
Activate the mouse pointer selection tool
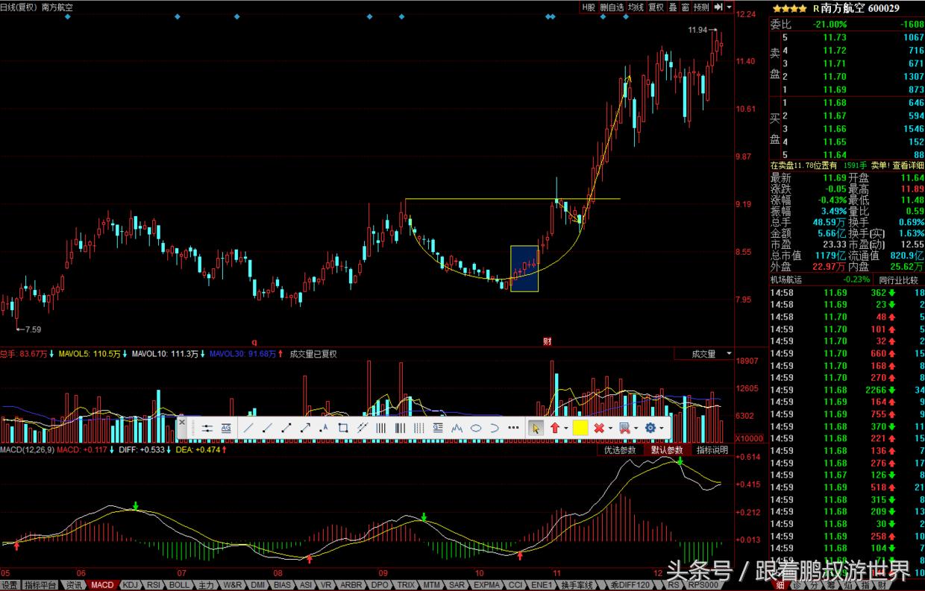(536, 428)
